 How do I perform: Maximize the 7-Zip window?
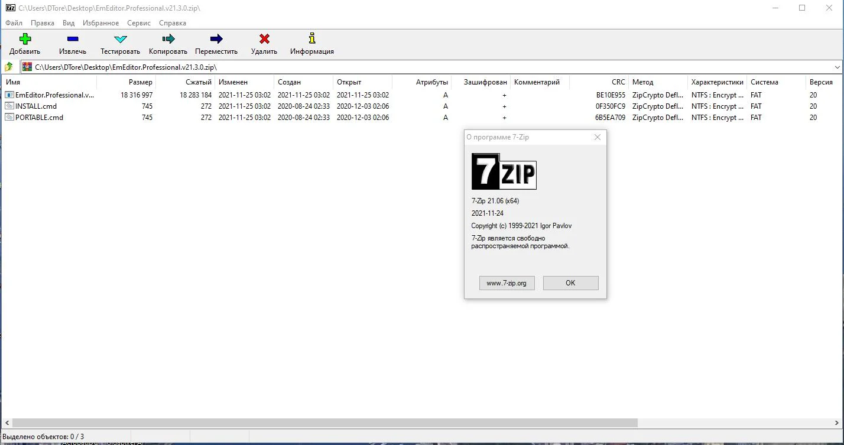coord(802,8)
